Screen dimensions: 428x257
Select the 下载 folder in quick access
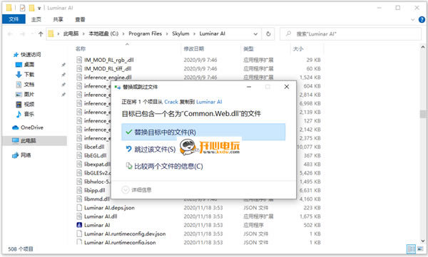pyautogui.click(x=25, y=75)
